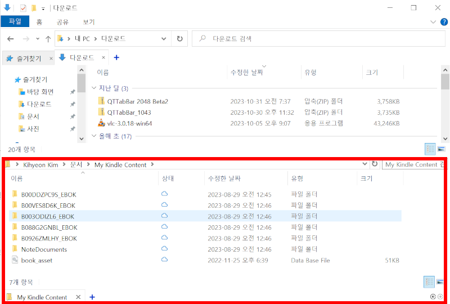Open the quick access toolbar customize dropdown
450x304 pixels.
tap(43, 8)
